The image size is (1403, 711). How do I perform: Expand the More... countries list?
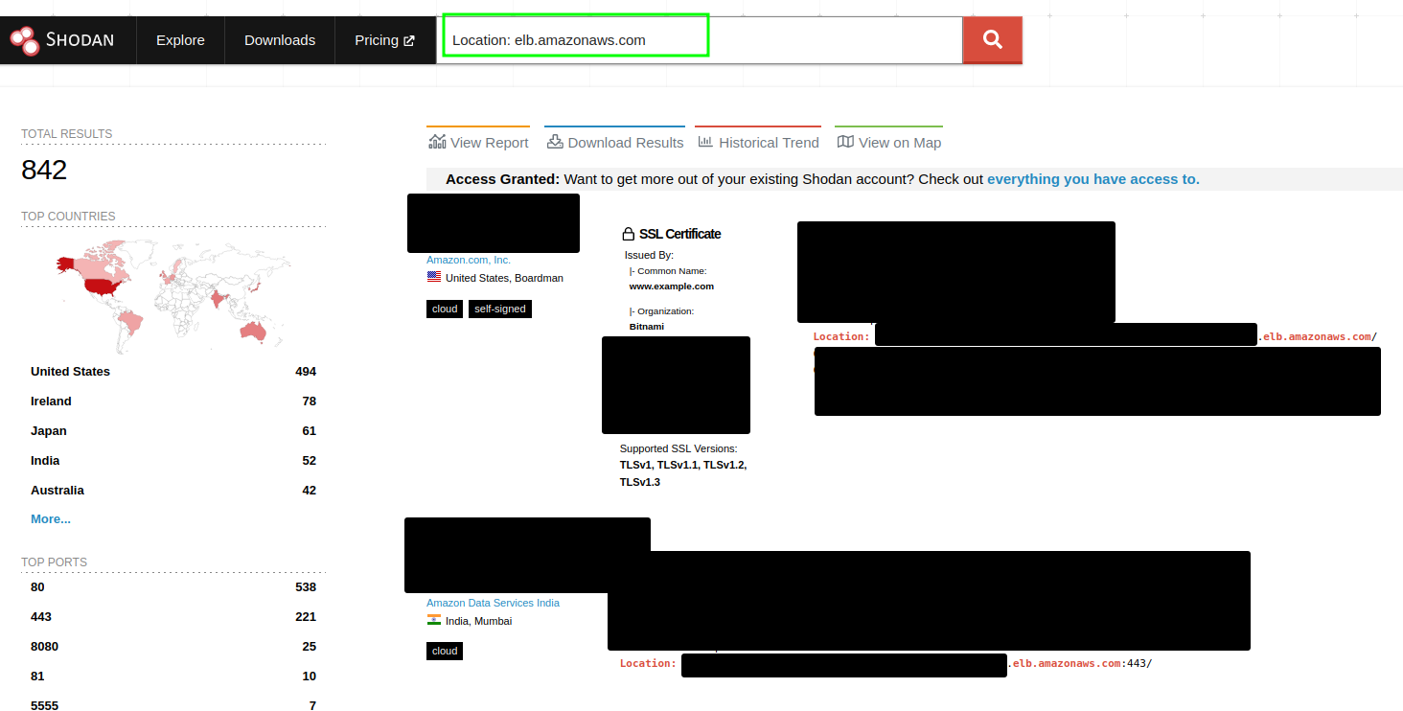click(x=50, y=518)
